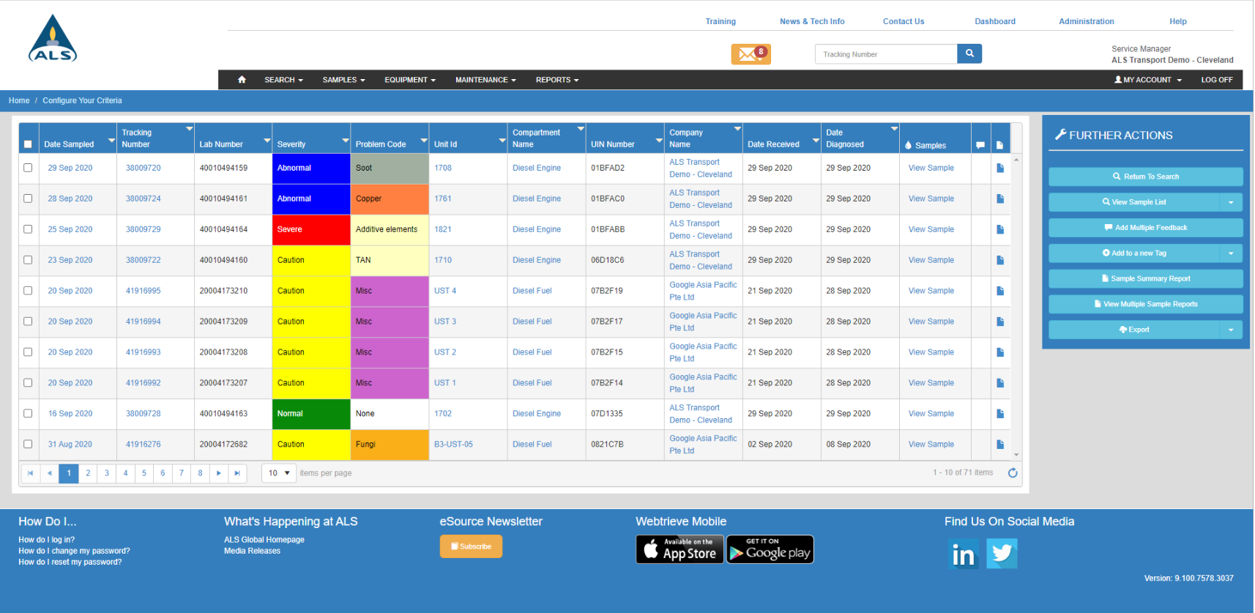Check the row for 29 Sep 2020 sample
The image size is (1255, 613).
click(x=28, y=168)
